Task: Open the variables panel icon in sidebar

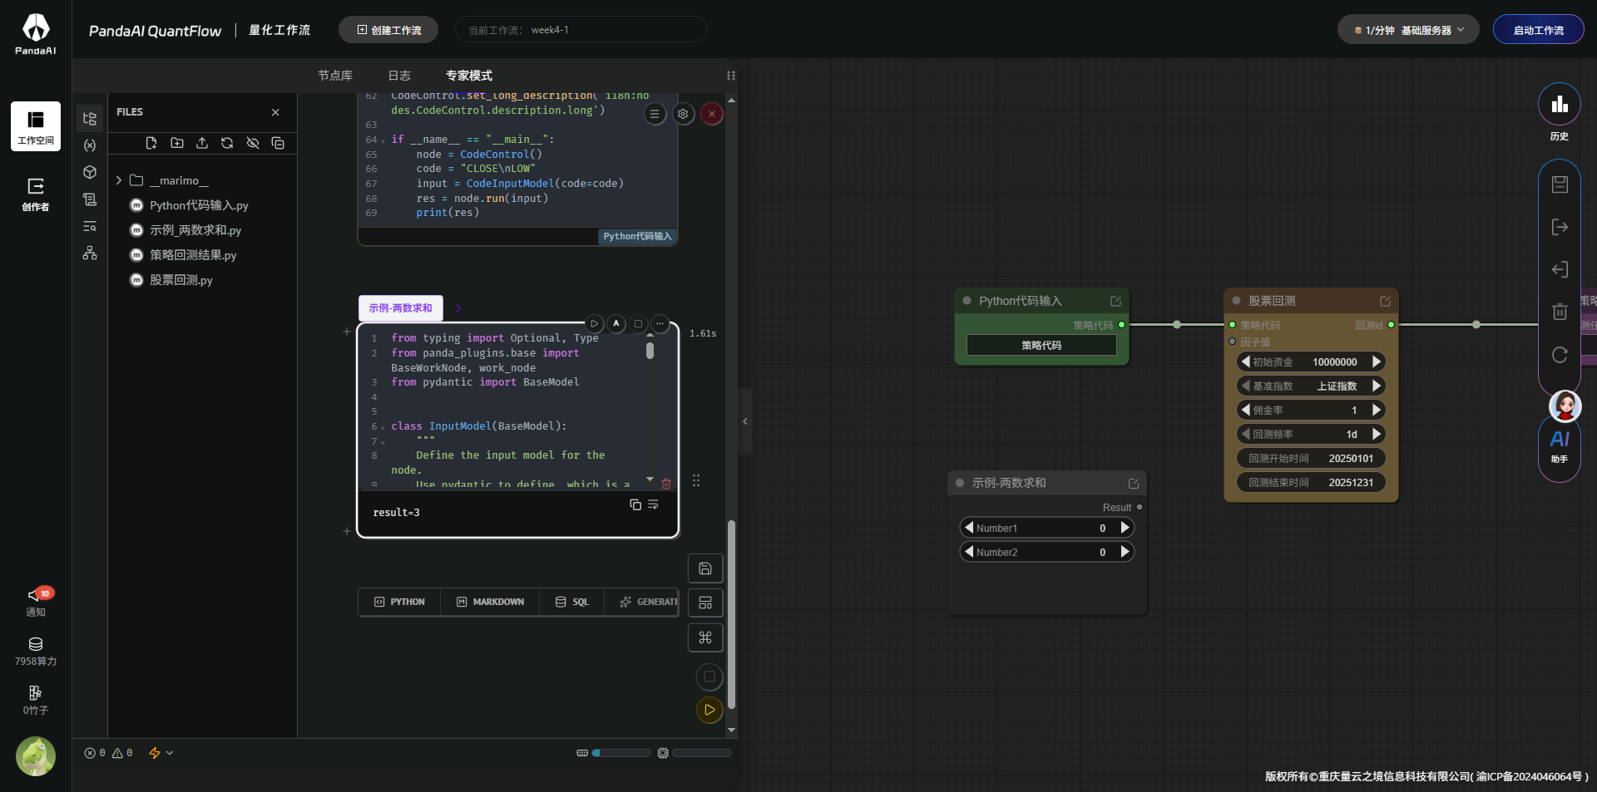Action: (90, 145)
